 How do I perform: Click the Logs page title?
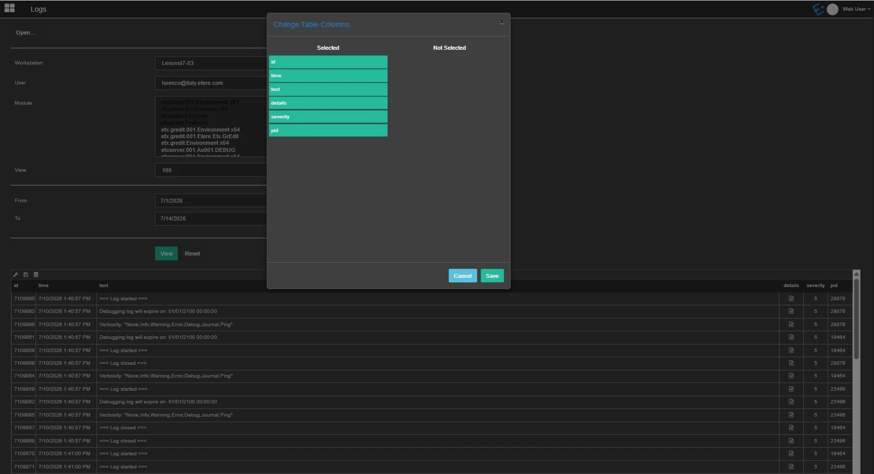point(38,9)
